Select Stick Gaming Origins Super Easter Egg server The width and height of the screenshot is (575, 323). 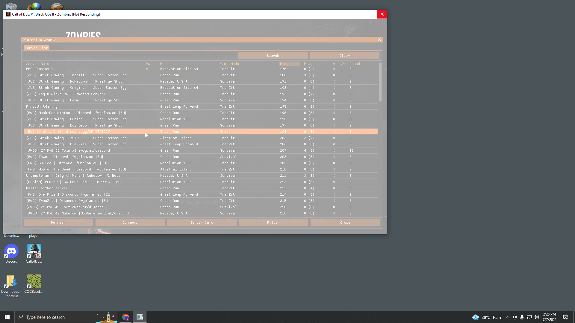click(201, 88)
